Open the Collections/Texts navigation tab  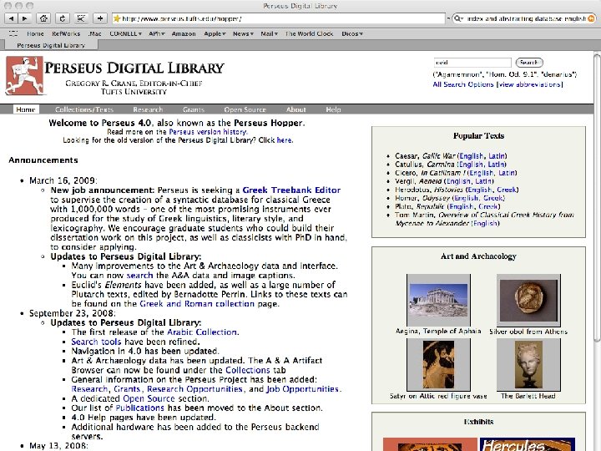tap(84, 109)
